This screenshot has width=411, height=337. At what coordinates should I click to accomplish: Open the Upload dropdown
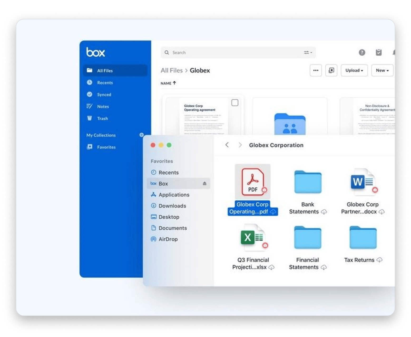[354, 70]
